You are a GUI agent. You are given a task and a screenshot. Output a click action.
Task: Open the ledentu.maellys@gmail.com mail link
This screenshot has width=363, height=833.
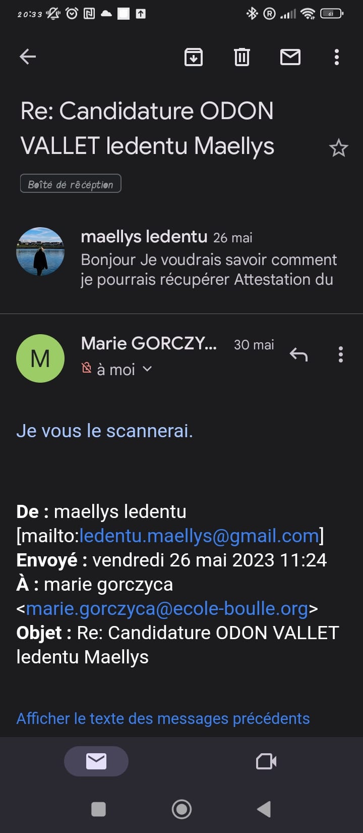coord(199,536)
